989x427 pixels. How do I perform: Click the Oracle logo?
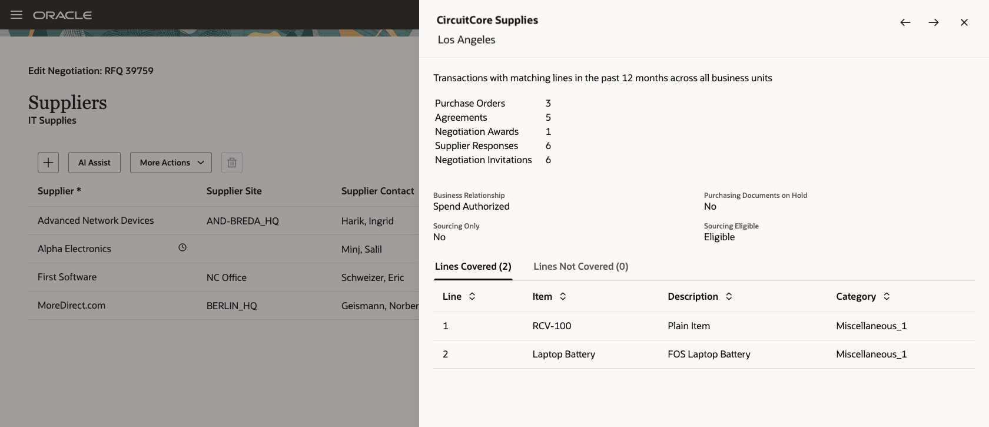click(62, 15)
